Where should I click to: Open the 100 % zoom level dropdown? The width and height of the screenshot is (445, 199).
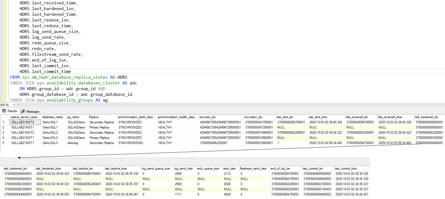point(14,105)
